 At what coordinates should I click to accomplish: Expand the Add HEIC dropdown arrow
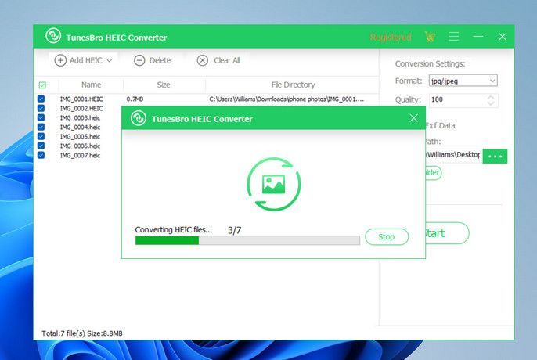(110, 60)
